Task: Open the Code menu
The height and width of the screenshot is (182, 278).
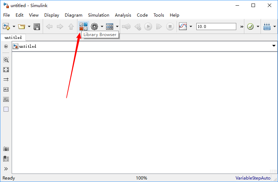Action: (x=142, y=15)
